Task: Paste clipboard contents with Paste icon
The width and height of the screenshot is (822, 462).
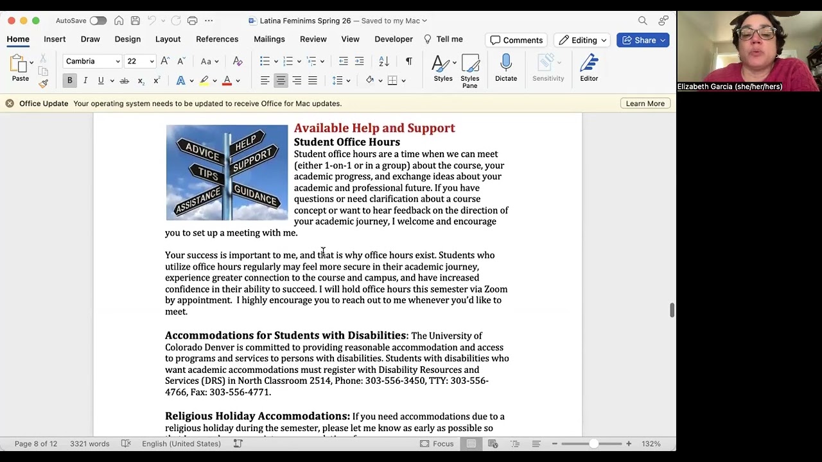Action: (18, 64)
